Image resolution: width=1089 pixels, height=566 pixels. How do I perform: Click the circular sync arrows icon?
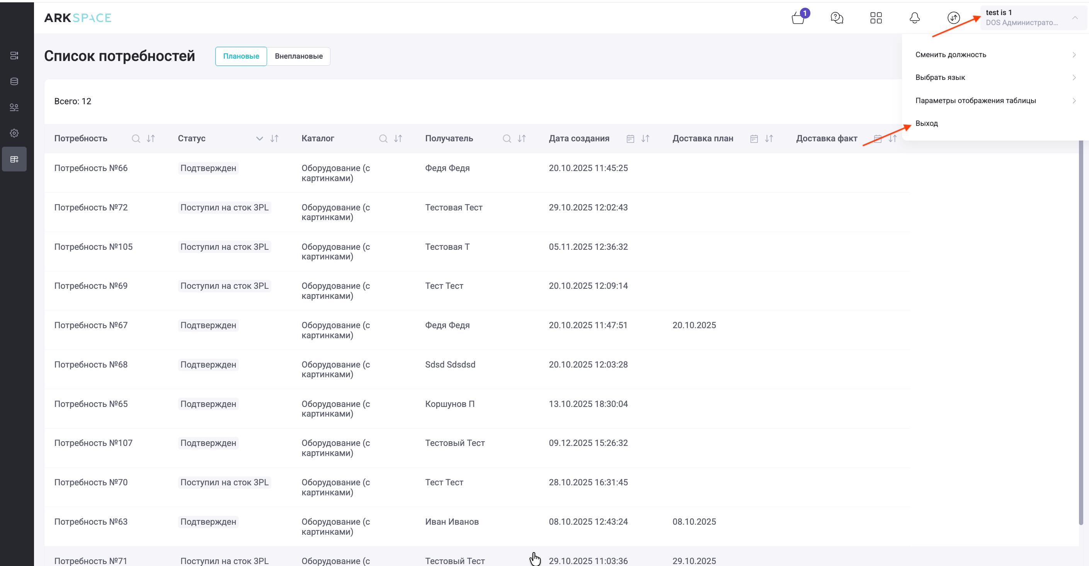953,18
